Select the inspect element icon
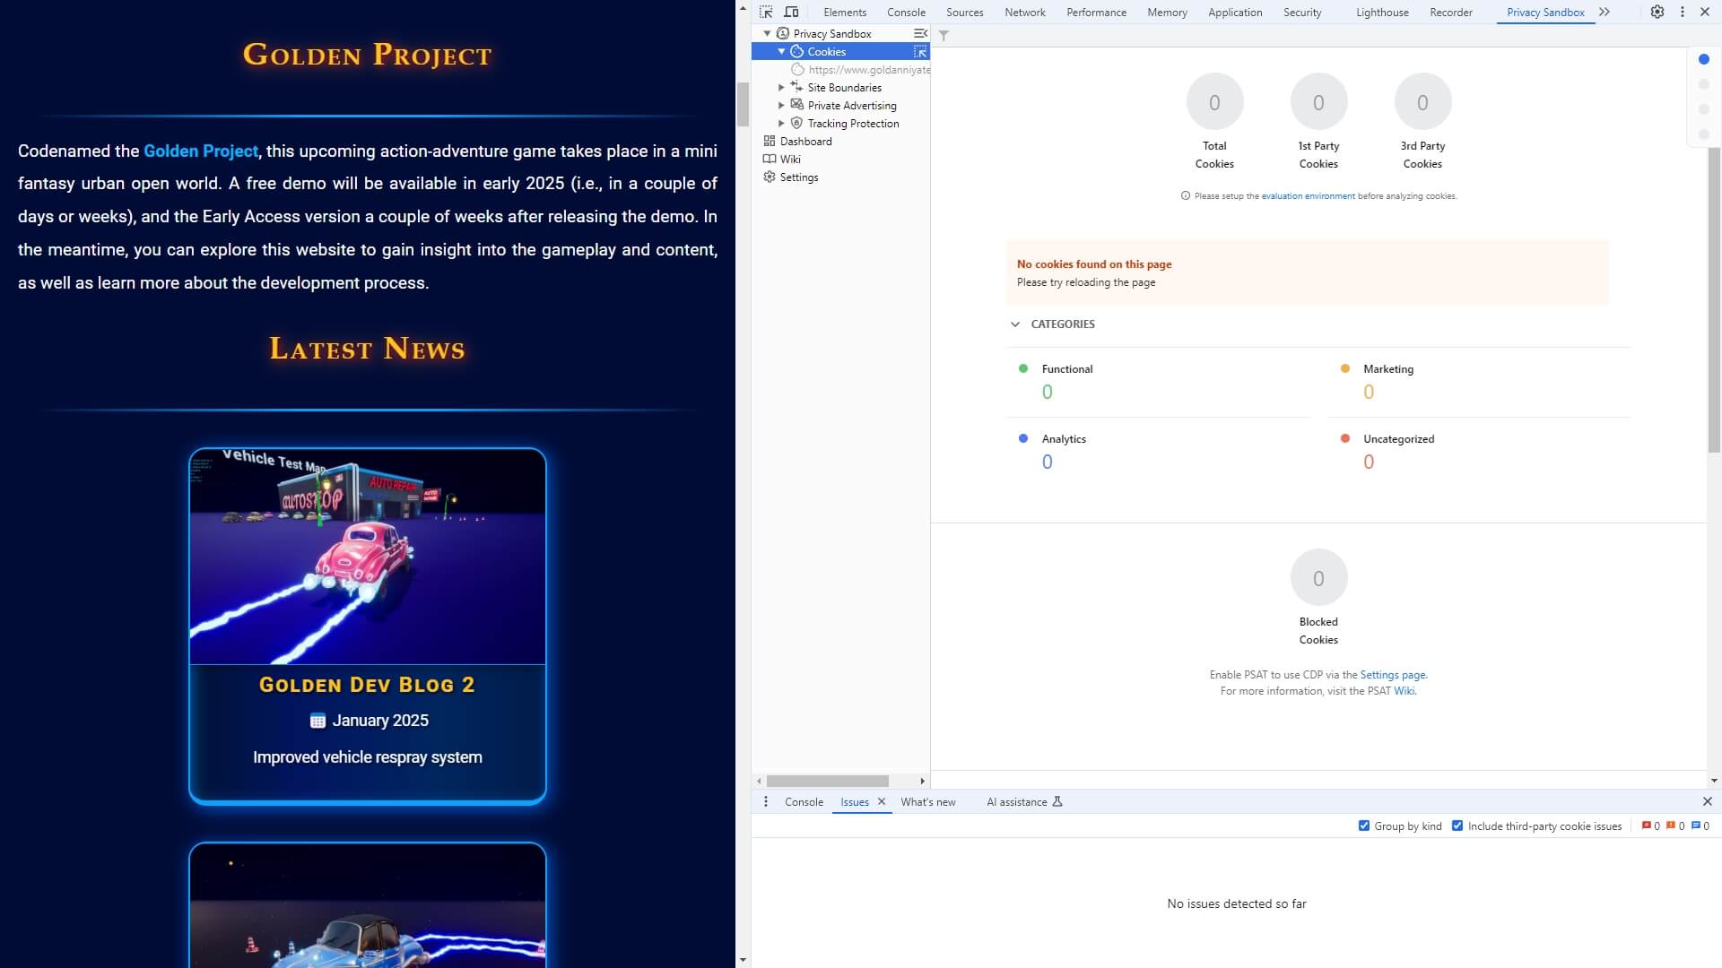 point(766,12)
